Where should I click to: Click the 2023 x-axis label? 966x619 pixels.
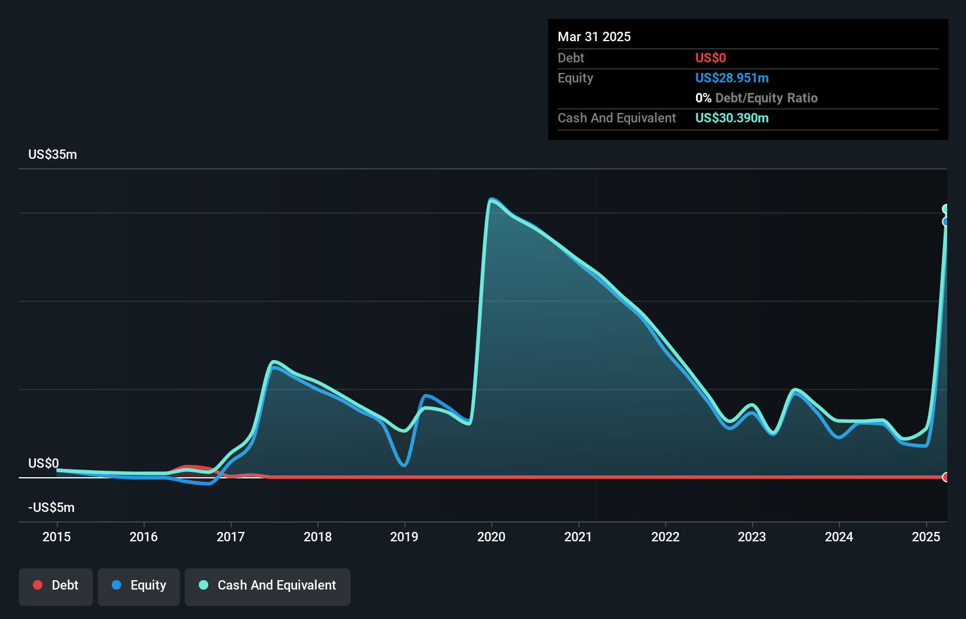pyautogui.click(x=752, y=537)
